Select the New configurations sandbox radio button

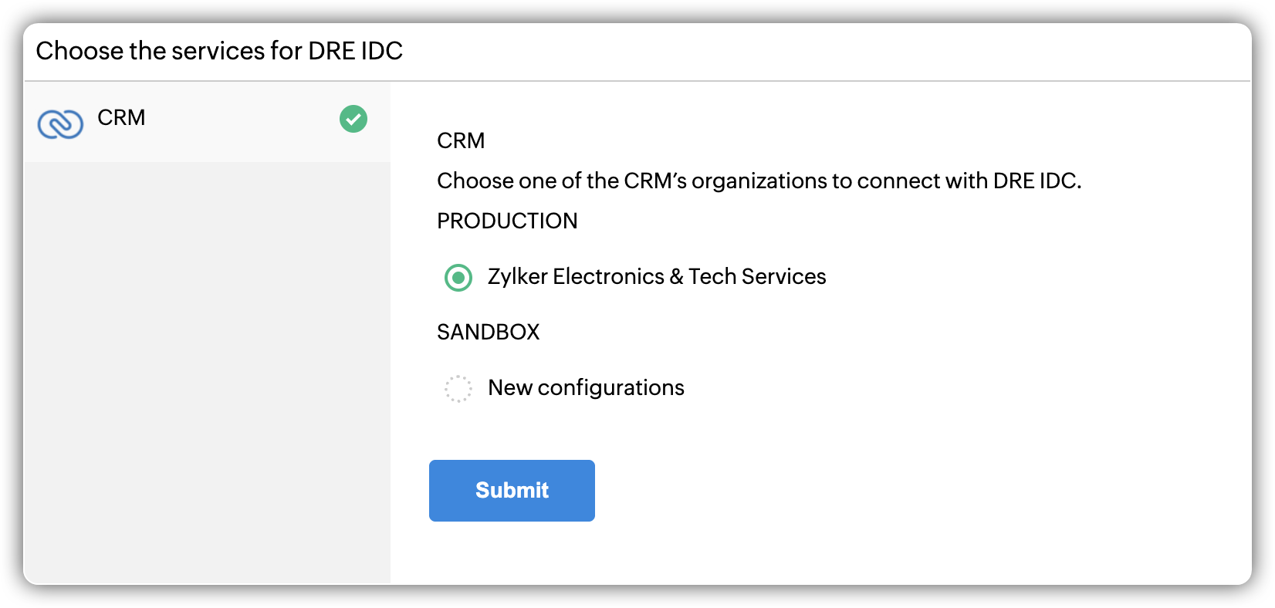click(458, 388)
